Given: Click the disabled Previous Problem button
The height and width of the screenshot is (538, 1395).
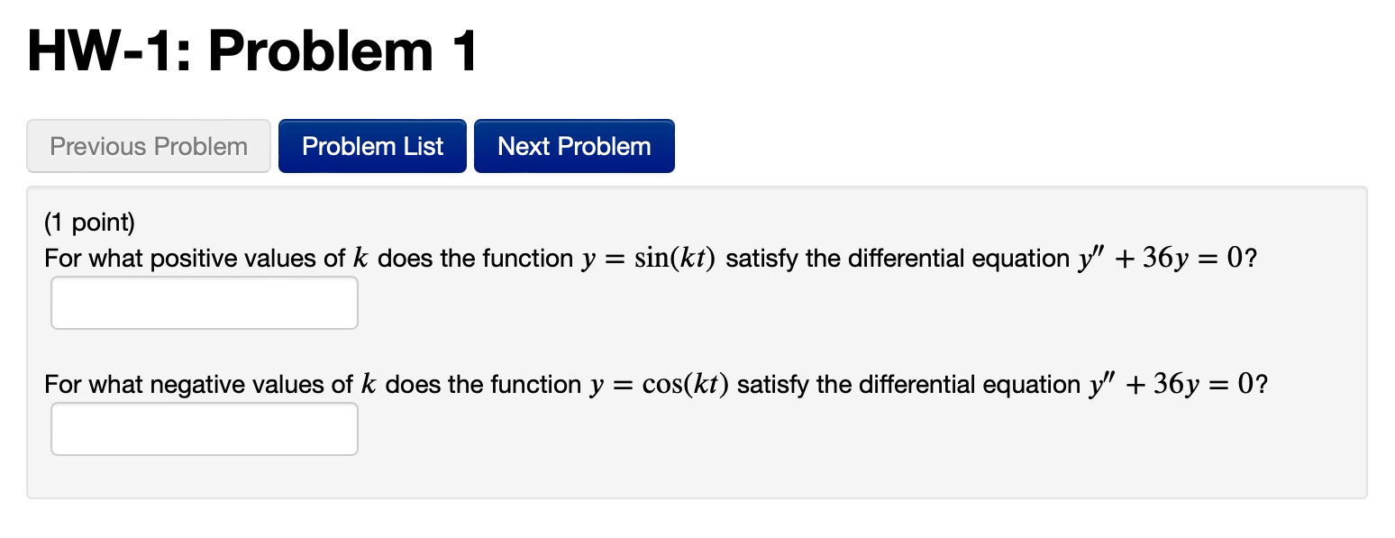Looking at the screenshot, I should [148, 145].
